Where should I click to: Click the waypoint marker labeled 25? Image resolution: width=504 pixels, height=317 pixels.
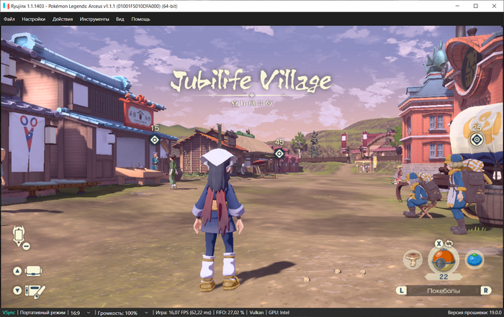[477, 139]
